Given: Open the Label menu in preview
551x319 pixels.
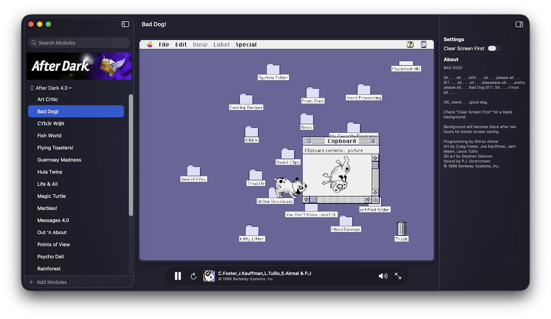Looking at the screenshot, I should coord(221,44).
